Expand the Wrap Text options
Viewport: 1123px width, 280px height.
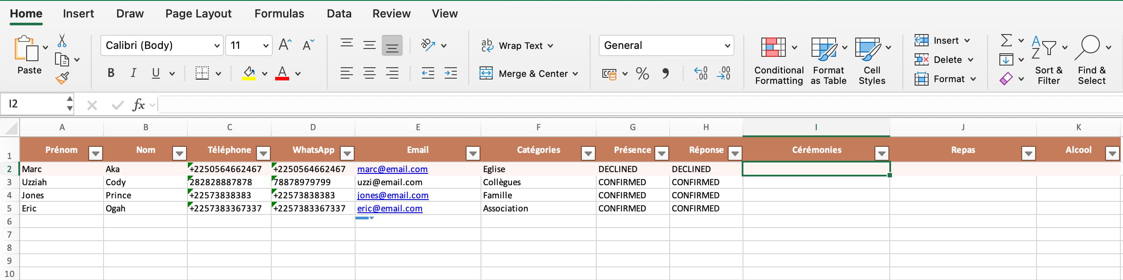(550, 46)
